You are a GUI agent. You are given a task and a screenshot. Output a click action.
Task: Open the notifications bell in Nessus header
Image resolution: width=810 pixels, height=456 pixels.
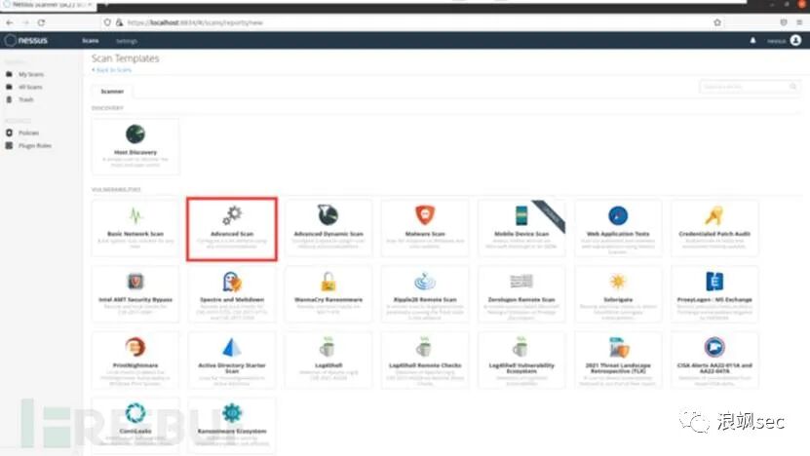(752, 40)
